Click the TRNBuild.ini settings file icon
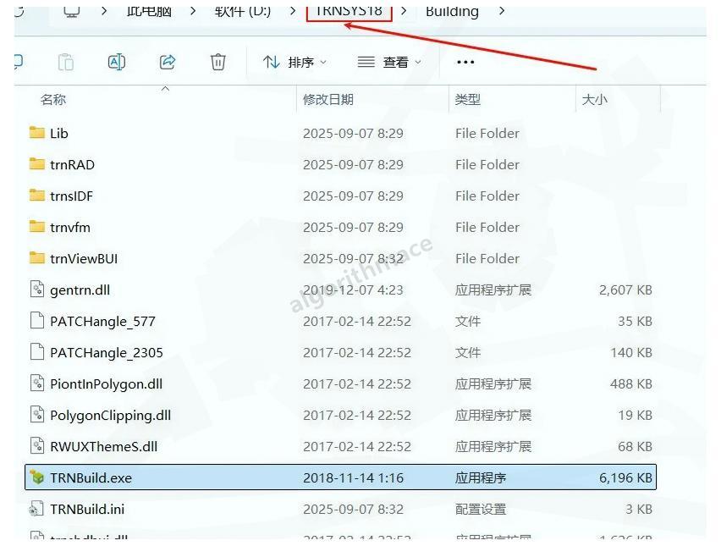The height and width of the screenshot is (546, 721). pyautogui.click(x=37, y=509)
